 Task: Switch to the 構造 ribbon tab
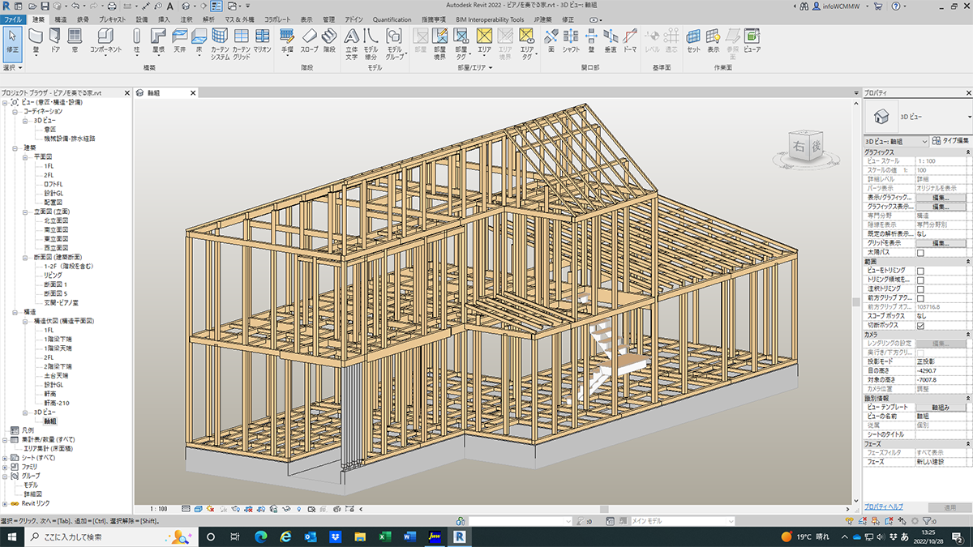tap(61, 19)
